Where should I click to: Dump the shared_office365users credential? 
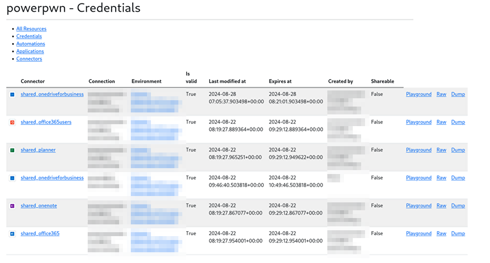458,122
